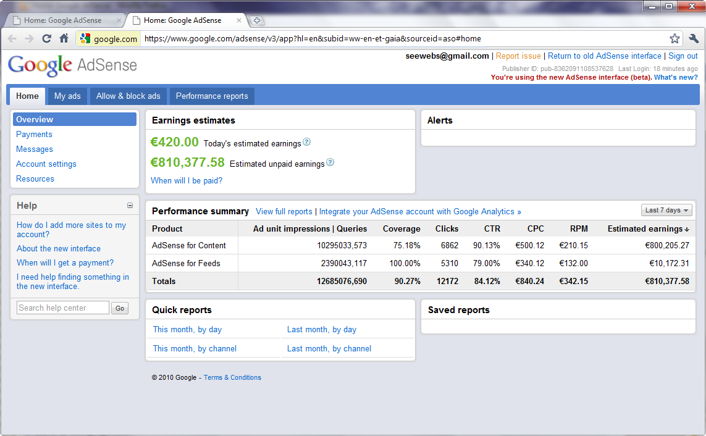This screenshot has height=436, width=706.
Task: Open the Home tab
Action: point(27,96)
